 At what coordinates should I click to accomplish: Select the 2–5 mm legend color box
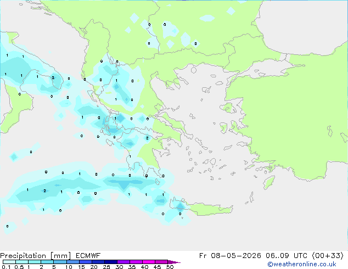(x=47, y=262)
